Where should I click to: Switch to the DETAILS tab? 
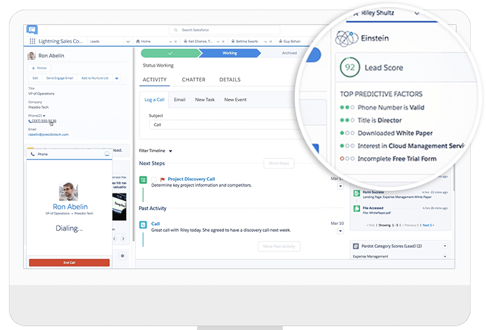pyautogui.click(x=230, y=79)
